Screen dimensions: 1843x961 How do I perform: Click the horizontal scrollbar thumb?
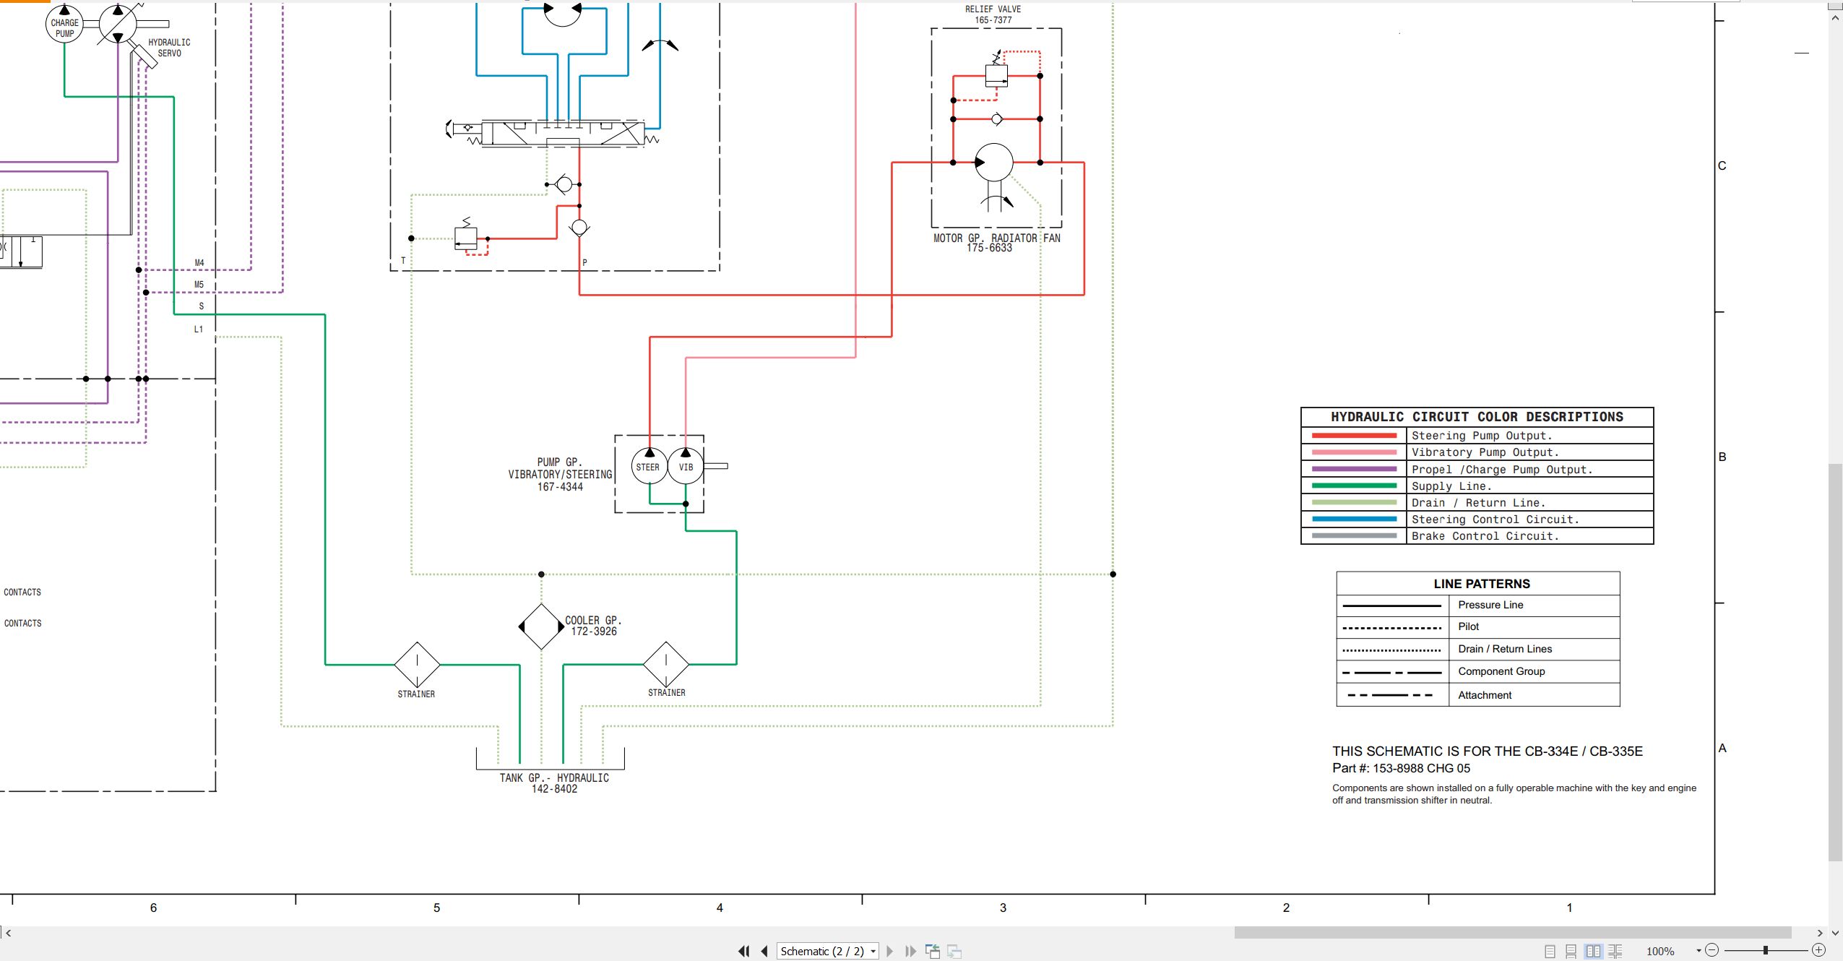pyautogui.click(x=1512, y=932)
